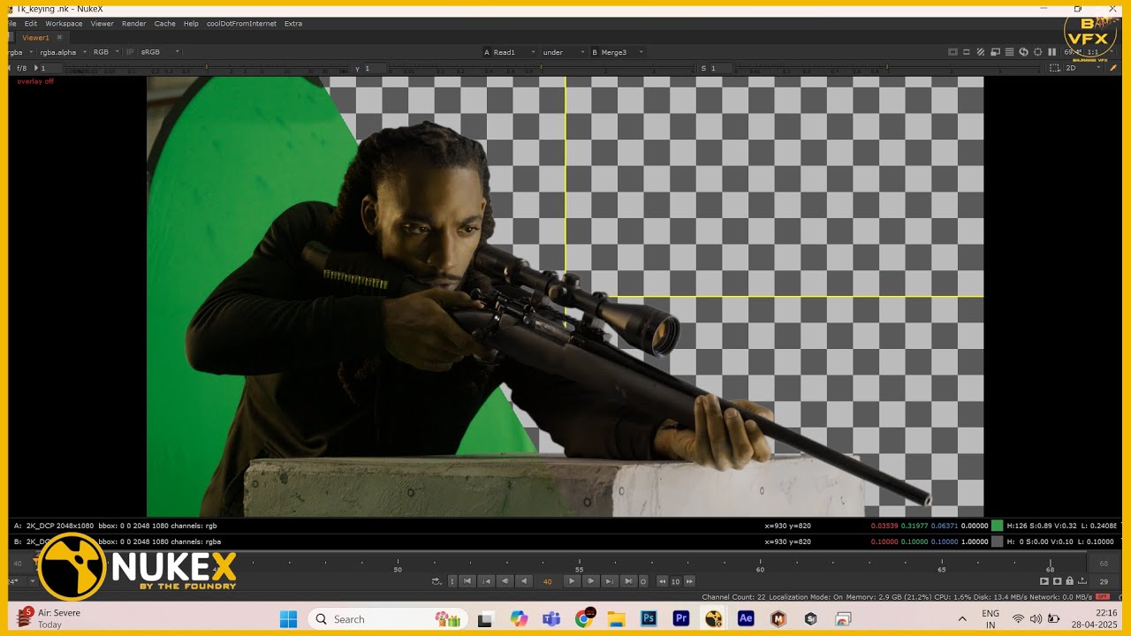Image resolution: width=1131 pixels, height=636 pixels.
Task: Open the Cache menu
Action: click(x=164, y=24)
